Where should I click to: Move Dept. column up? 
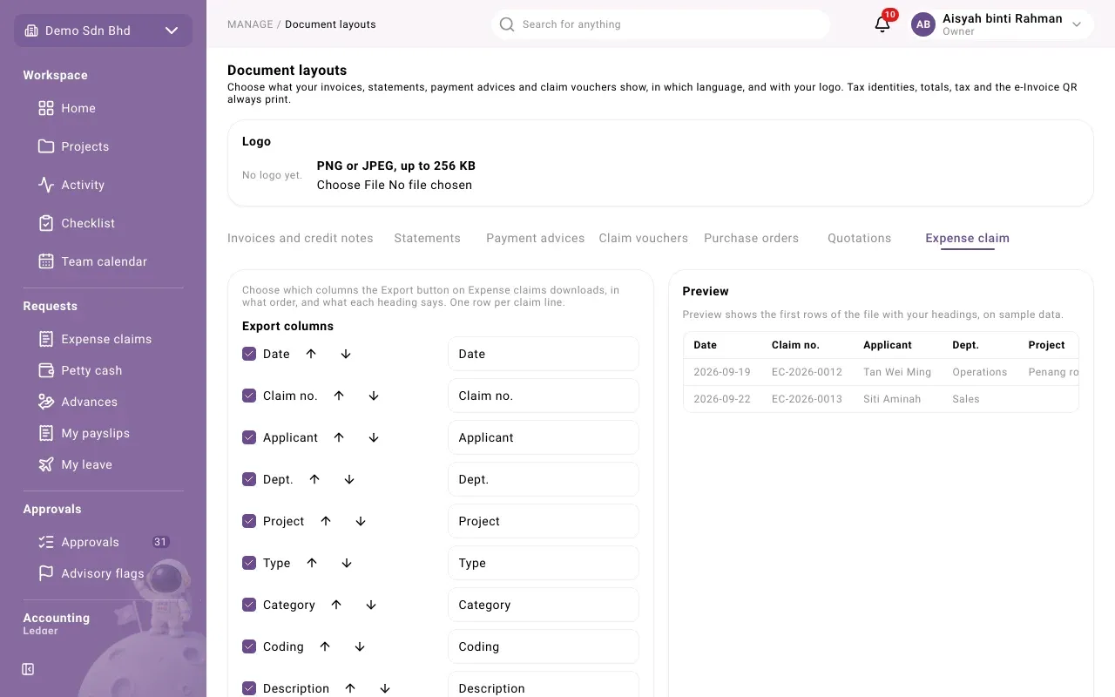click(314, 479)
